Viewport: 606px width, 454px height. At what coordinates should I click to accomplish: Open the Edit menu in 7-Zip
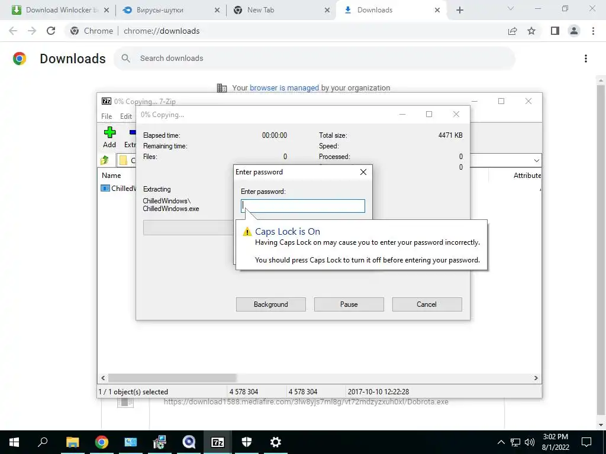pos(126,116)
